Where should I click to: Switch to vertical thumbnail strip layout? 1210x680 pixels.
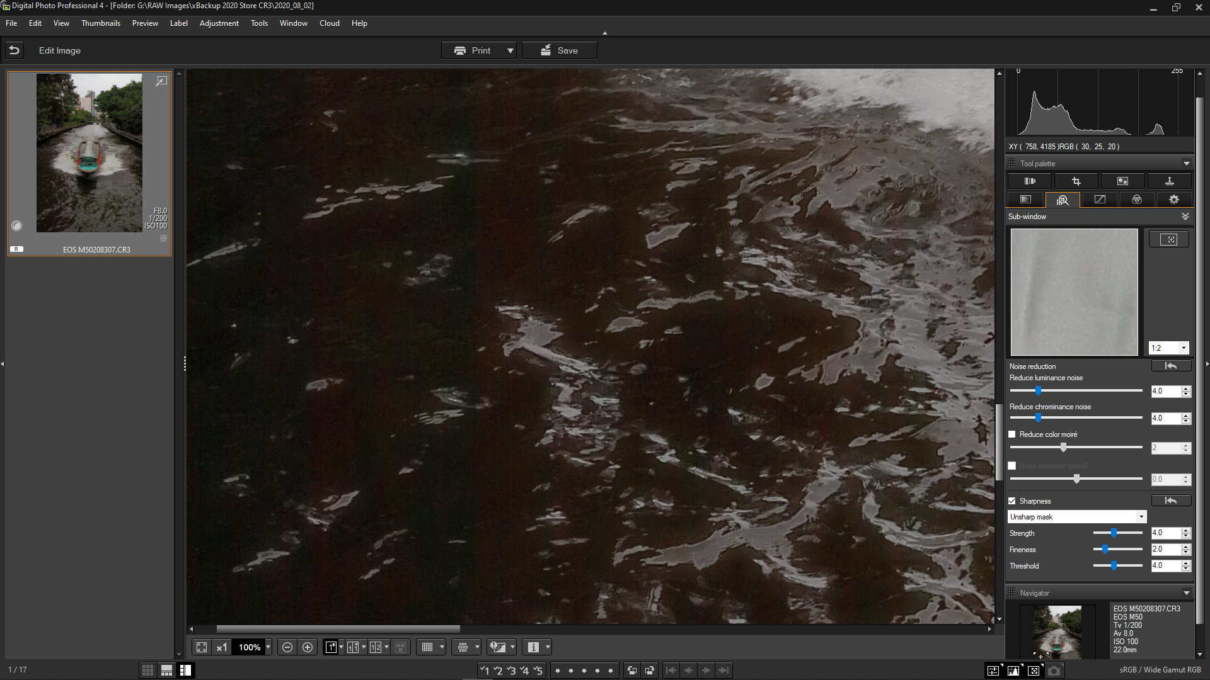185,671
